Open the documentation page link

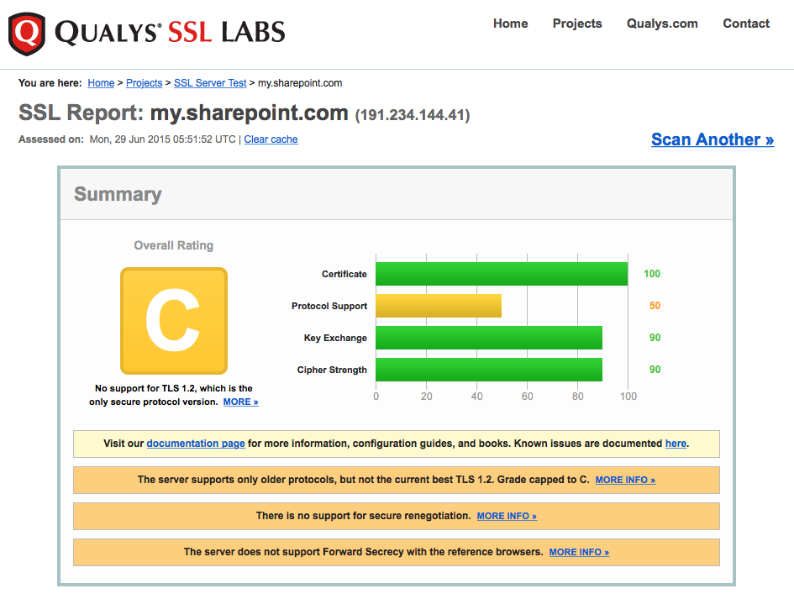196,444
